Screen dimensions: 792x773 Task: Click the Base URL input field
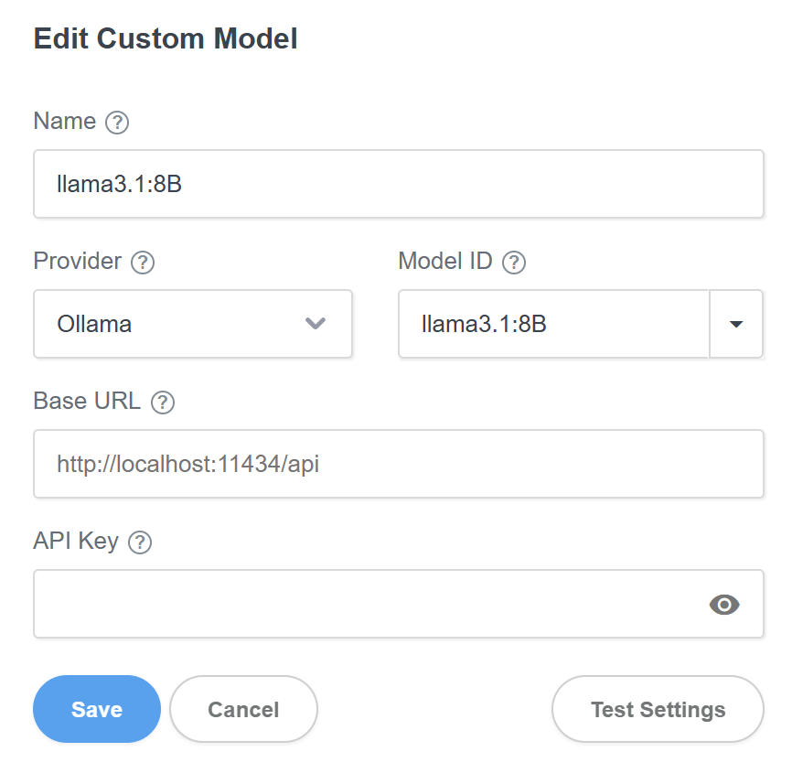[398, 464]
